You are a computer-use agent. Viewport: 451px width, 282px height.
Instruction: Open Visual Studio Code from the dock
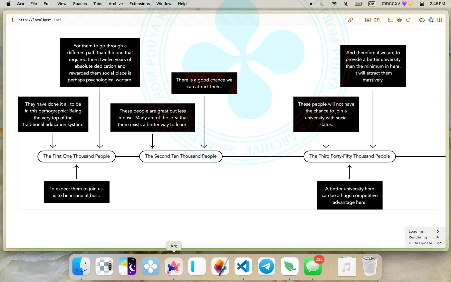243,267
